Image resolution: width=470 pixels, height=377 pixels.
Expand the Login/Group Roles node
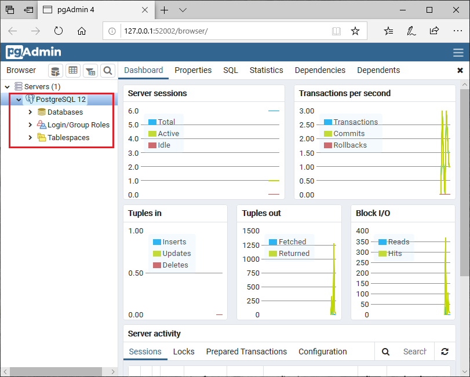[x=30, y=125]
